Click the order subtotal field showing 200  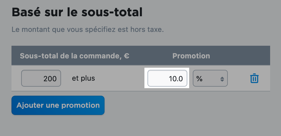point(41,78)
